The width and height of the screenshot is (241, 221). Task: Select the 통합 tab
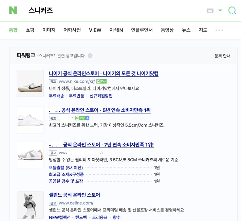13,30
